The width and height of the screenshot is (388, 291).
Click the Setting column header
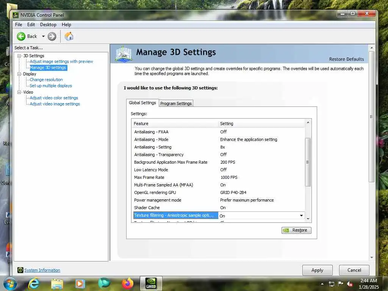262,124
